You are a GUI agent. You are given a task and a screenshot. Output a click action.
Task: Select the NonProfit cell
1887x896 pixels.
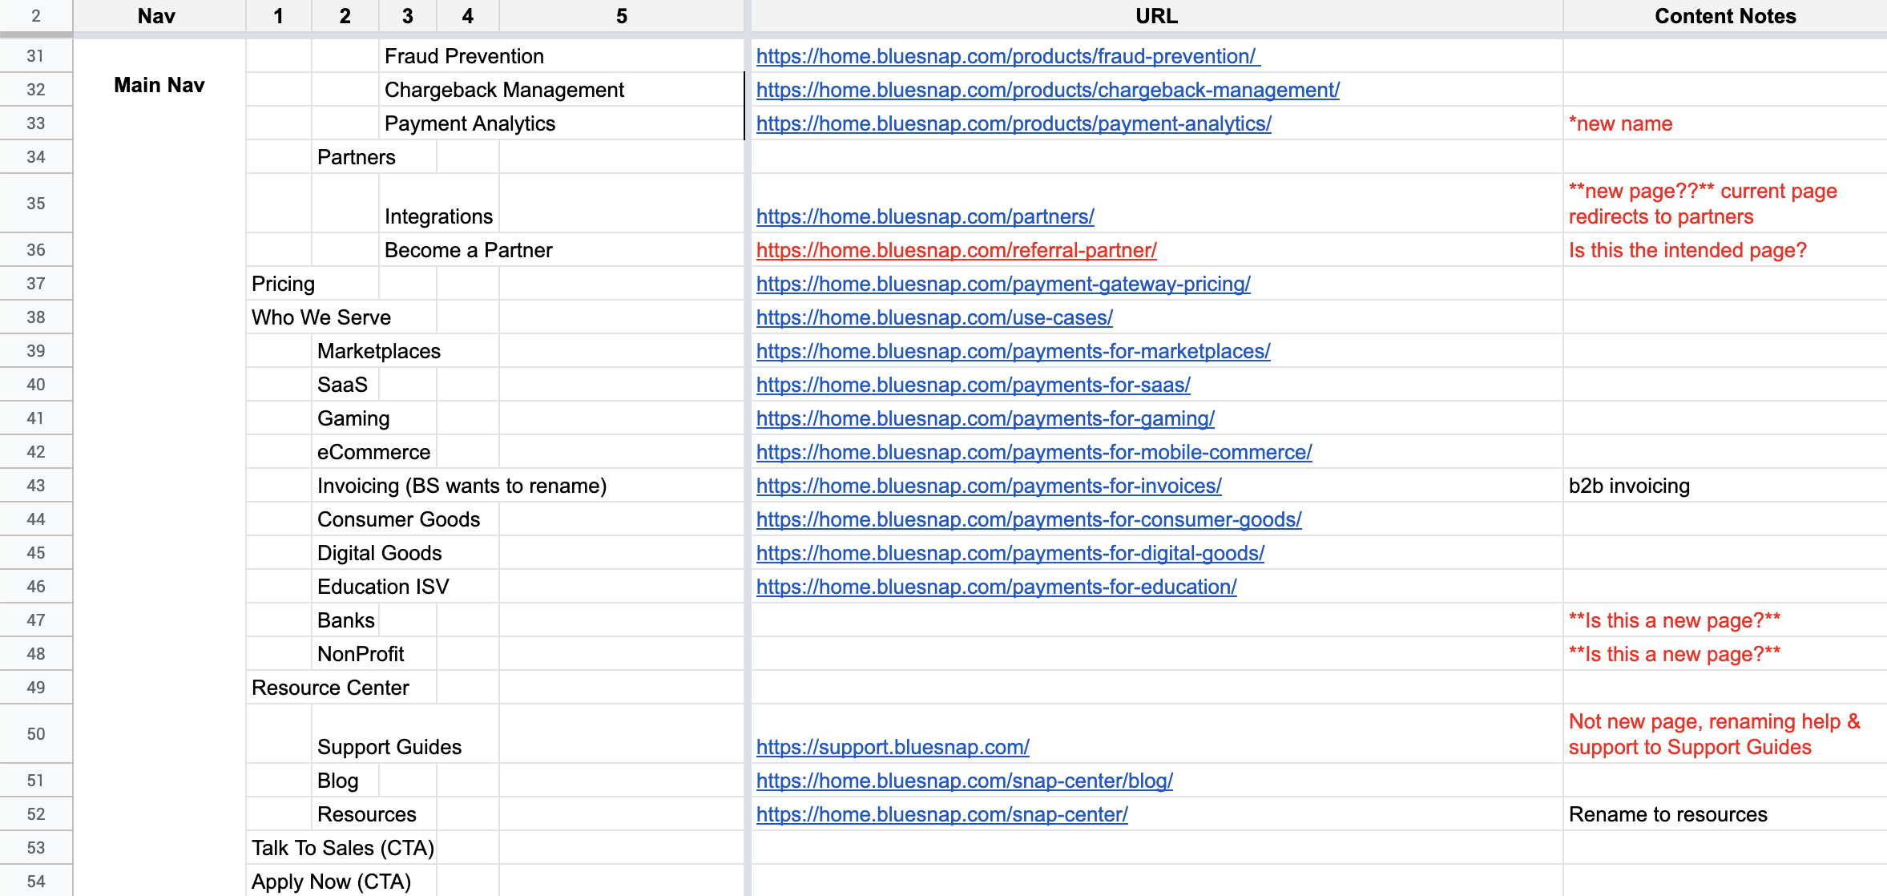click(361, 654)
